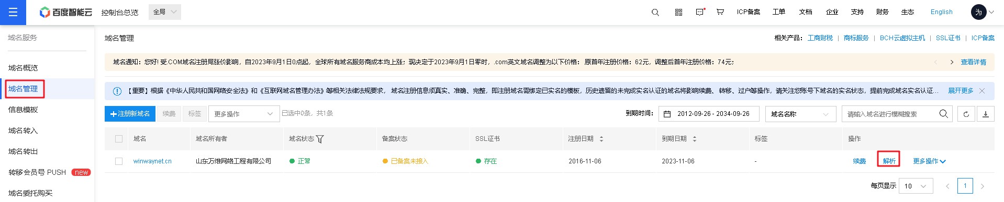Screen dimensions: 1004x202
Task: Expand the 域名名称 search type dropdown
Action: [800, 114]
